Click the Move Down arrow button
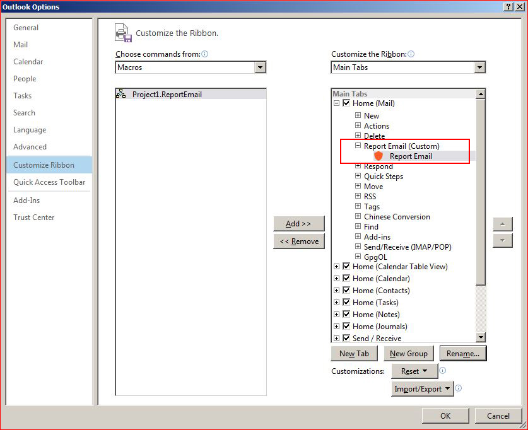 click(x=502, y=240)
